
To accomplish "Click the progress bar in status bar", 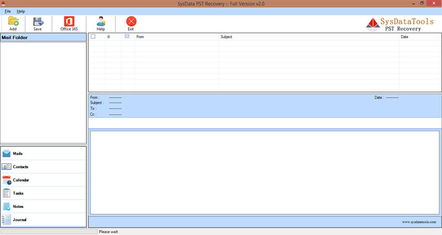I will point(49,232).
